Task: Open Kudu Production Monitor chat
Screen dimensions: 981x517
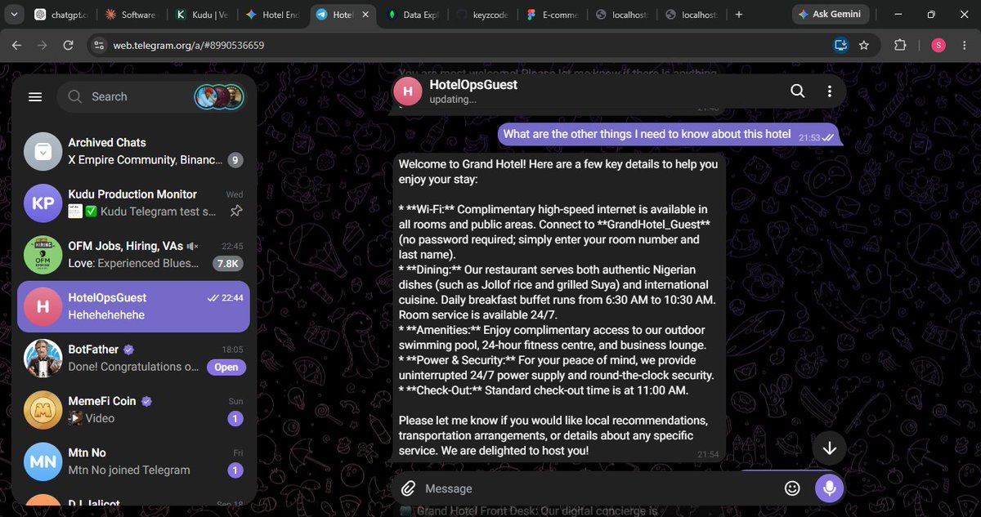Action: point(133,203)
